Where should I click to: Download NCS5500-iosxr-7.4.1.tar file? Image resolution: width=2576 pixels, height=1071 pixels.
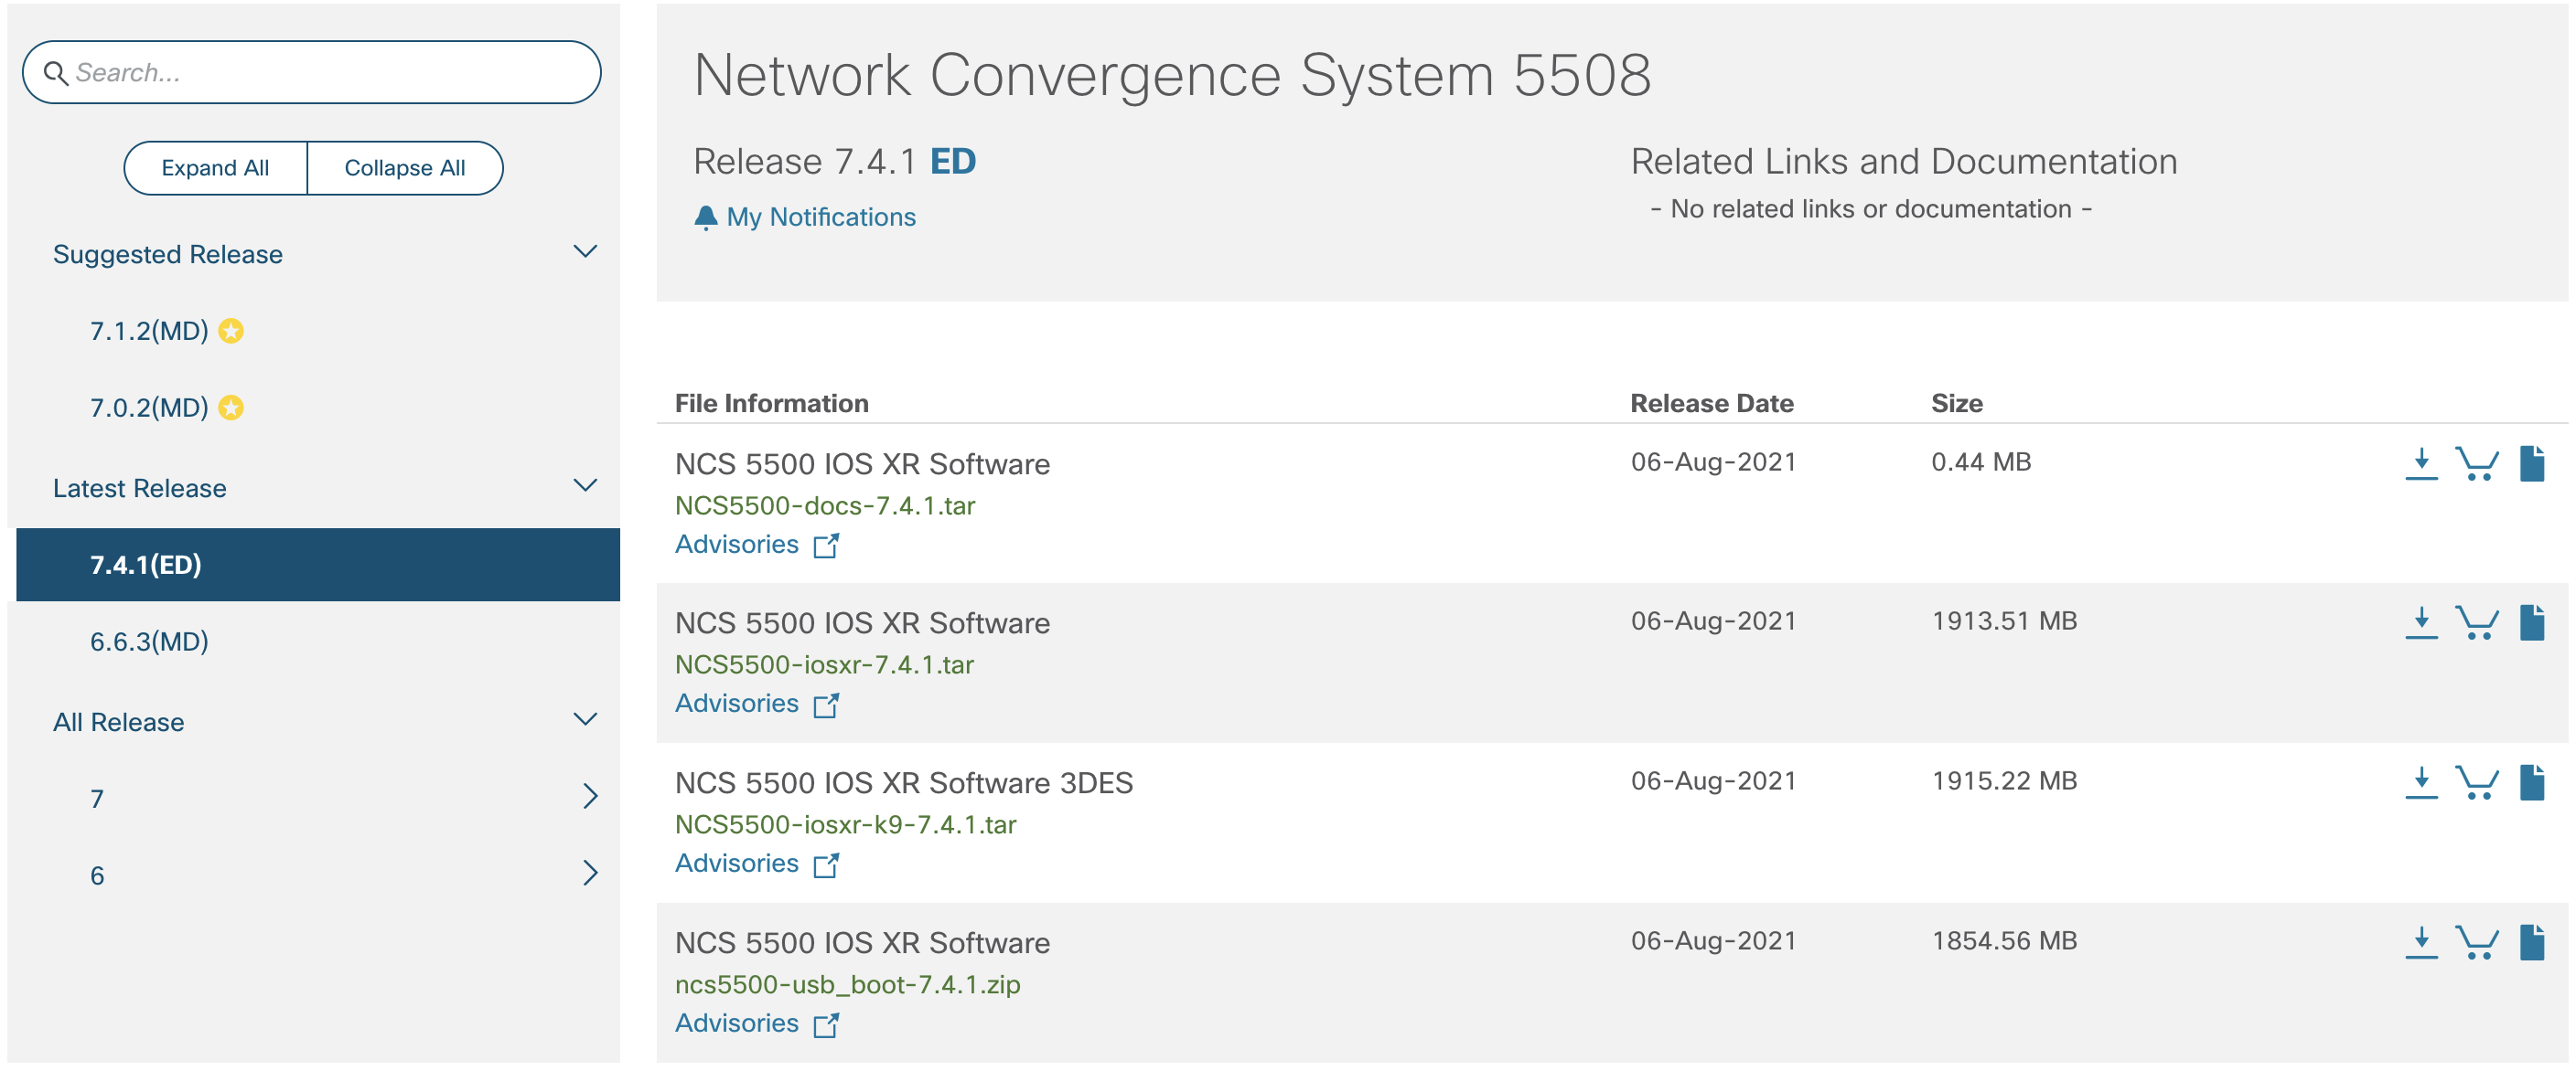(x=2421, y=622)
